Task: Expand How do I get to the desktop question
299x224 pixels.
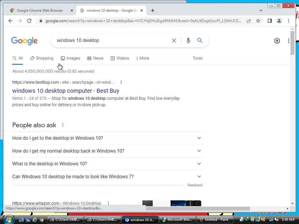Action: coord(107,138)
